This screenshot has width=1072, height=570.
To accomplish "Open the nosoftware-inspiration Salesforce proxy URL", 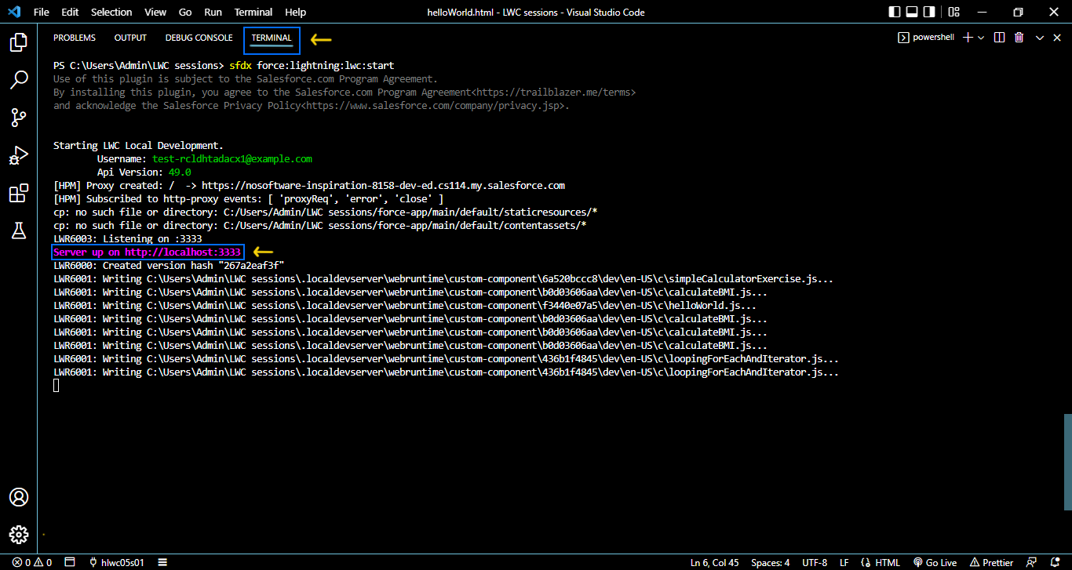I will tap(383, 186).
